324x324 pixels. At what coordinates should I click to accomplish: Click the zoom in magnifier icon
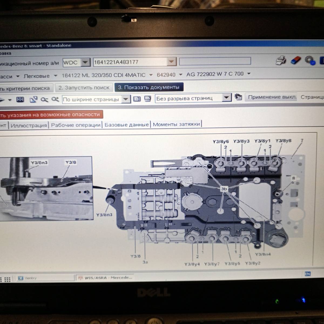click(x=55, y=99)
